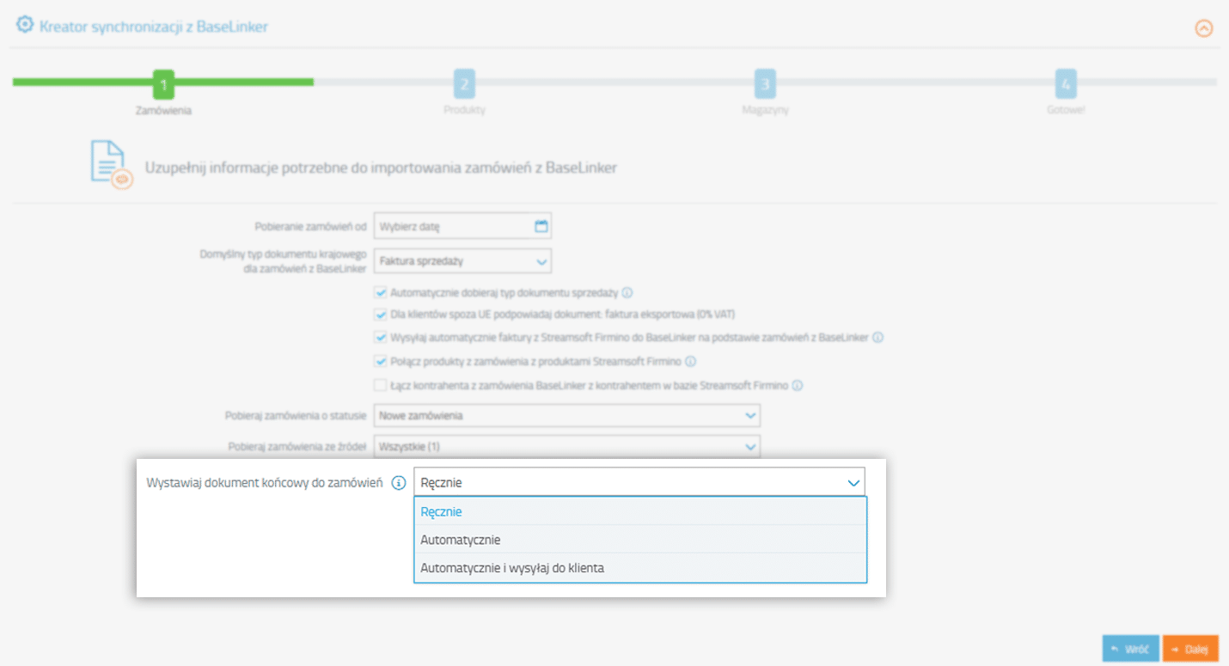Toggle Połącz produkty z zamówienia checkbox
This screenshot has width=1229, height=666.
(x=381, y=362)
